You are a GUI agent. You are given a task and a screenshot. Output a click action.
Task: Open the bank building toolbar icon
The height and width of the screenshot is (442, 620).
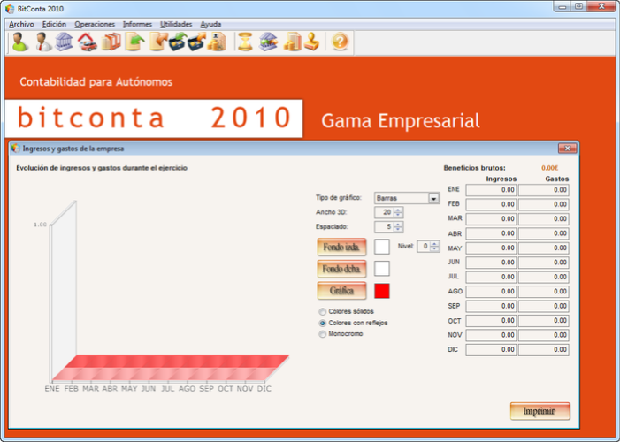click(x=64, y=42)
